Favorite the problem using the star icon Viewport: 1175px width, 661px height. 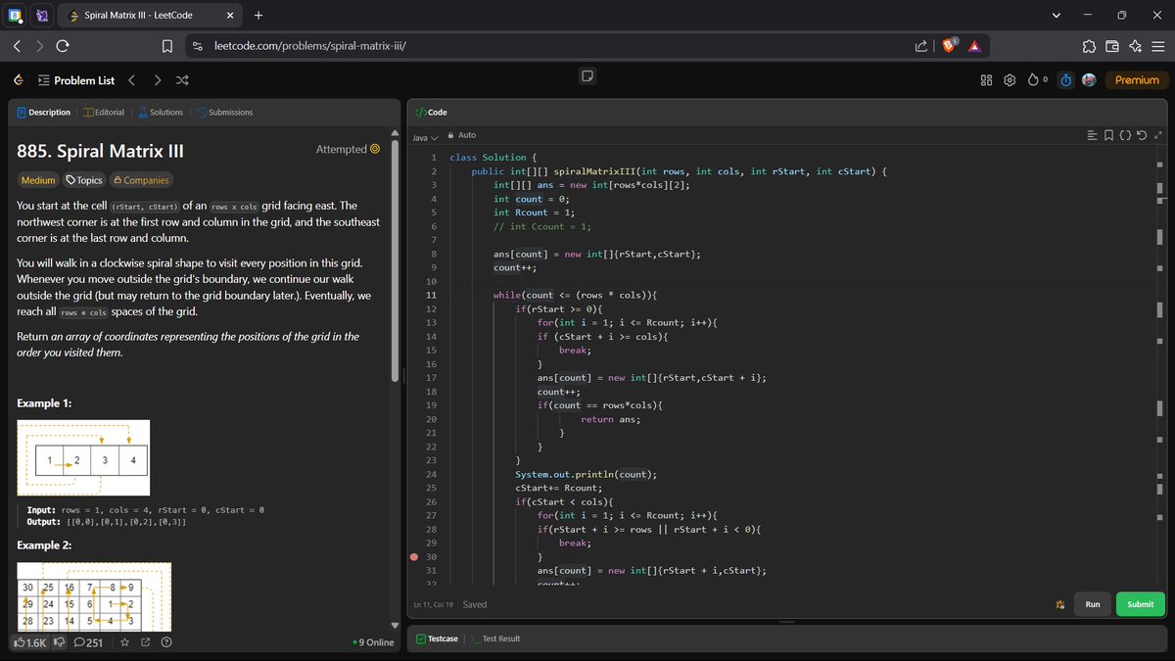[x=124, y=642]
